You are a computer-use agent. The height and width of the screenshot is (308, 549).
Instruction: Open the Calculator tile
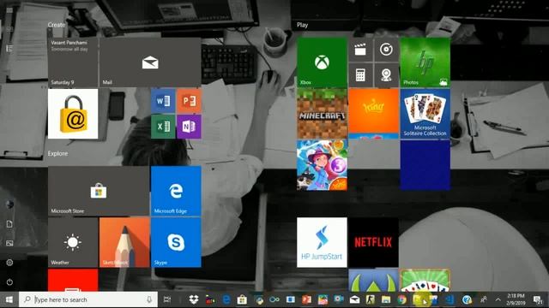[360, 75]
